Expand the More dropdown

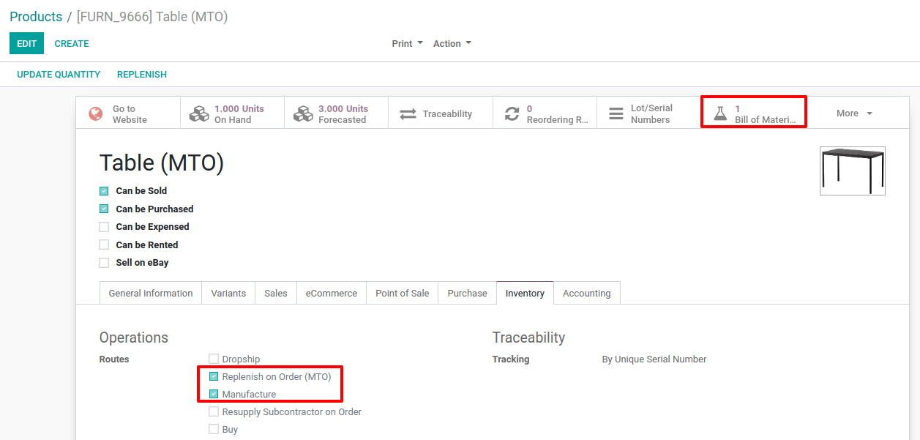point(854,113)
